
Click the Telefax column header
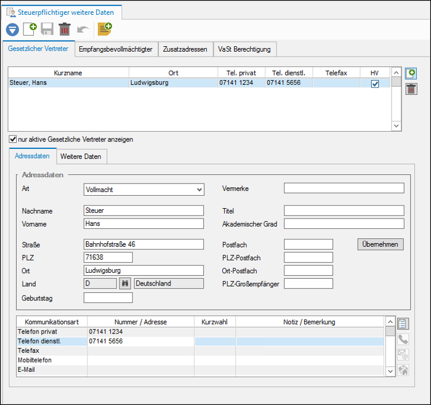tap(336, 73)
